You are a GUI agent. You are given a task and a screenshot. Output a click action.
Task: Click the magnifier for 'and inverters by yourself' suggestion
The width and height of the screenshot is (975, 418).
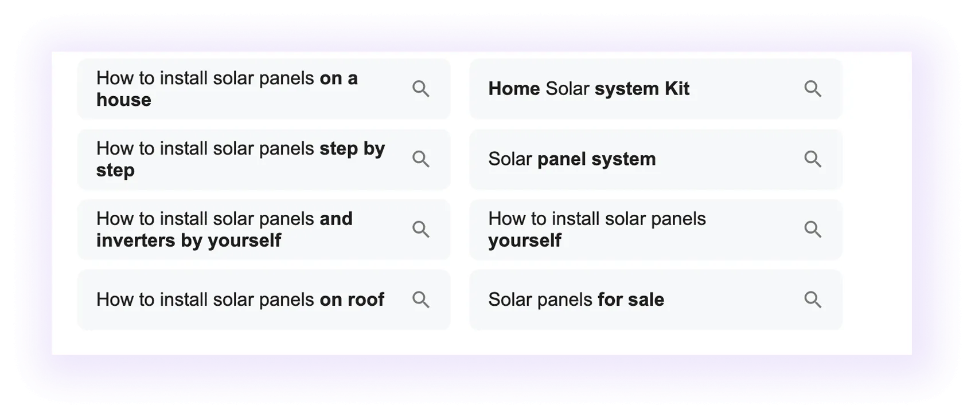422,230
